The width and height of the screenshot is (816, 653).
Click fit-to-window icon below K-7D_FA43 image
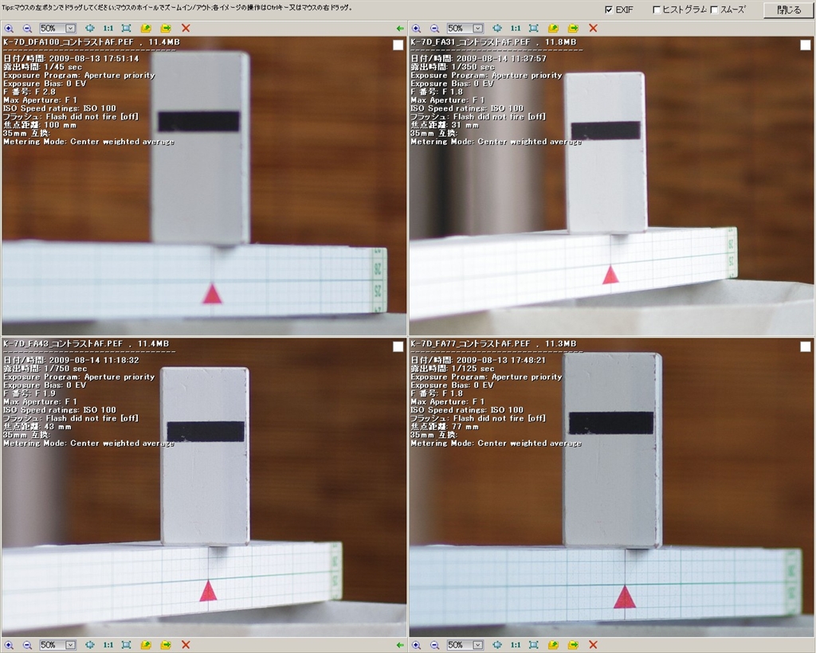click(x=126, y=645)
